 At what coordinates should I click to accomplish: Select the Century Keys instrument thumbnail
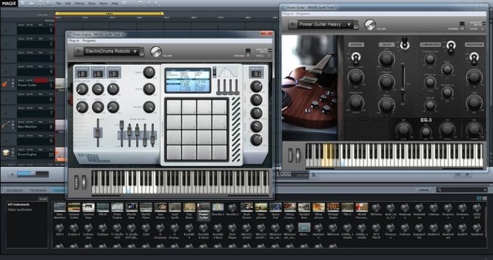pyautogui.click(x=89, y=207)
